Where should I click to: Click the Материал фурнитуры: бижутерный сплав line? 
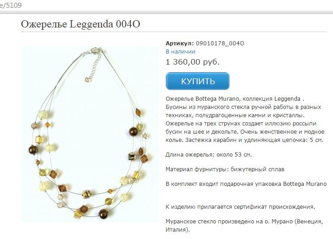coord(225,169)
